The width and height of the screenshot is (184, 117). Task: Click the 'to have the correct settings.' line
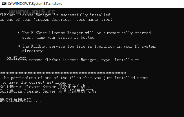pos(34,82)
